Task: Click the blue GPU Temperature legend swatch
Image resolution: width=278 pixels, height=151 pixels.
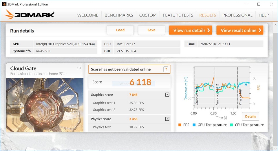Action: pos(194,125)
